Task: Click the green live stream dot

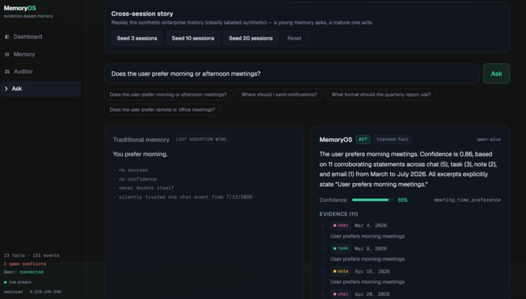Action: click(5, 282)
